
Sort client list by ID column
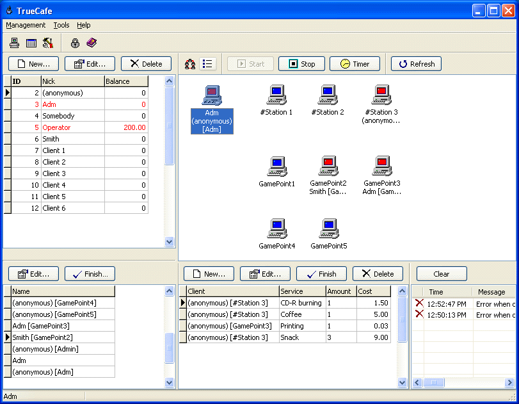[x=26, y=81]
